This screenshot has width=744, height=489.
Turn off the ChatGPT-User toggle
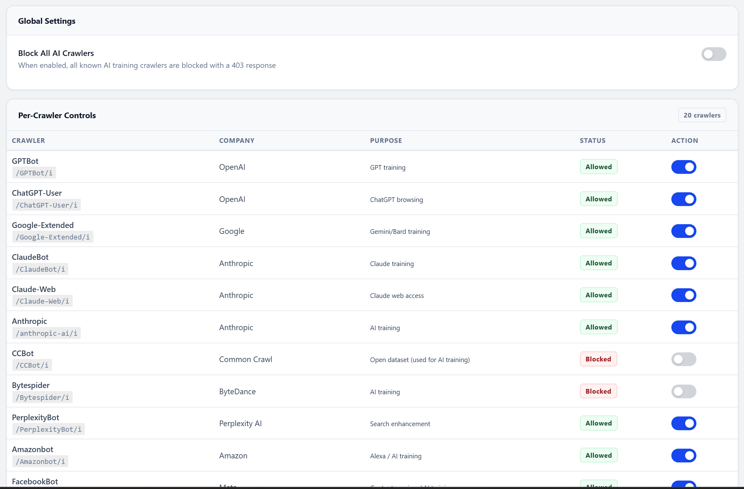pos(684,199)
